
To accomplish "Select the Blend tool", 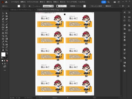I will click(6, 42).
